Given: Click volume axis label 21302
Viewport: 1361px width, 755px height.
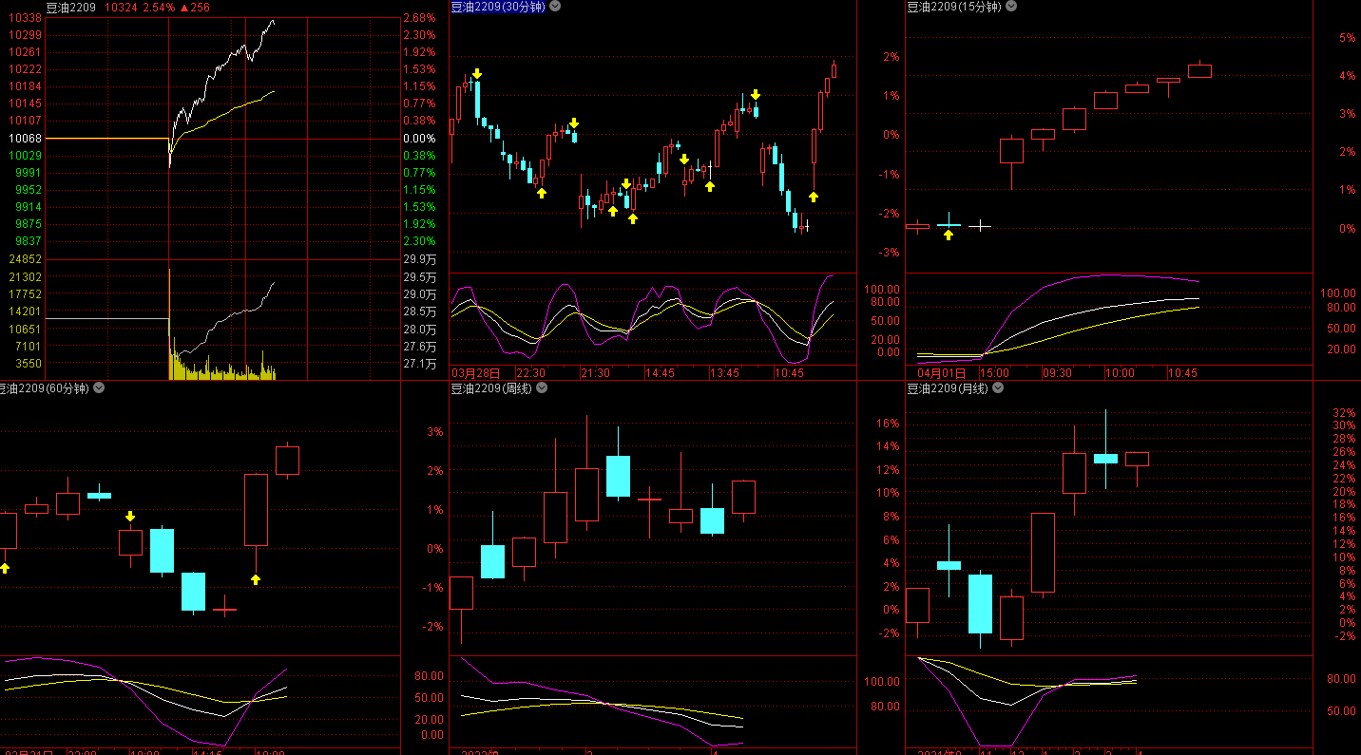Looking at the screenshot, I should [x=25, y=277].
